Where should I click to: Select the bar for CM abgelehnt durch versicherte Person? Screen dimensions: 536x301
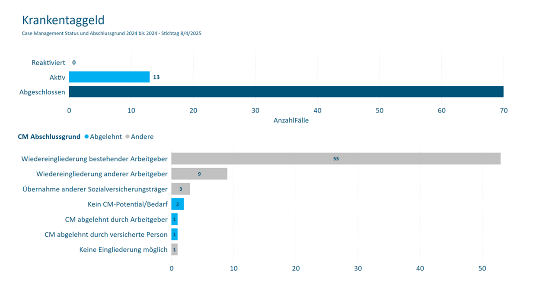click(x=174, y=235)
